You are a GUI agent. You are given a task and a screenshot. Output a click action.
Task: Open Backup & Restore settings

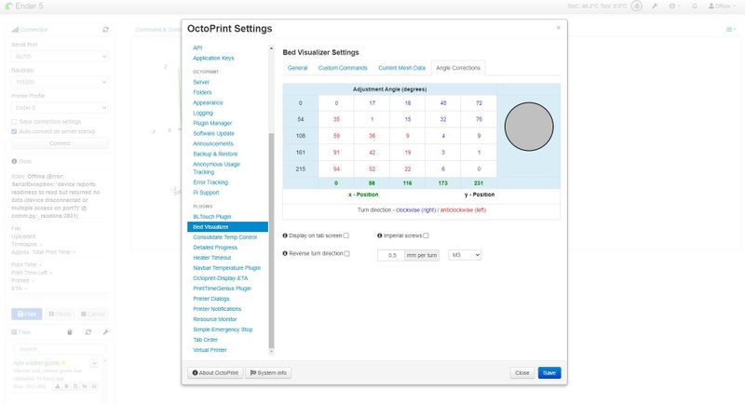(x=215, y=154)
